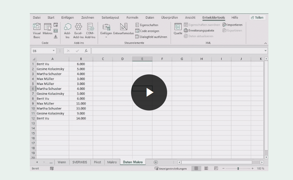This screenshot has width=293, height=180.
Task: Click Dialogfeld ausführen
Action: point(151,37)
